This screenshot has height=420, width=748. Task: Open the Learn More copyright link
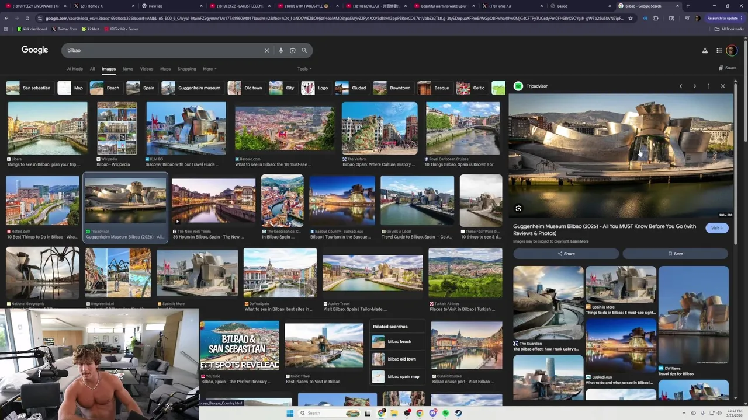click(579, 242)
